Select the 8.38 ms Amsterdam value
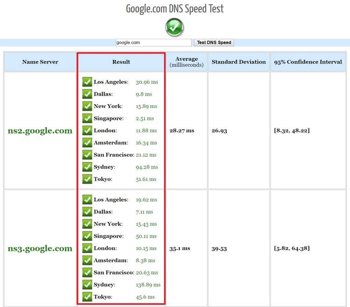The image size is (350, 307). 145,260
